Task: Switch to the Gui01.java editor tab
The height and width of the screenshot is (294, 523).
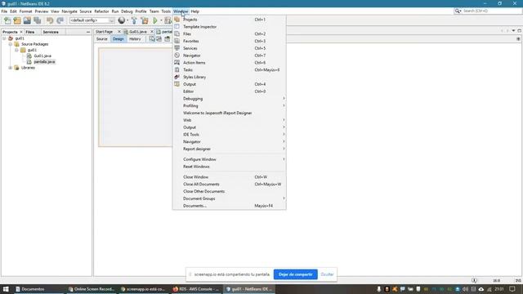Action: [138, 32]
